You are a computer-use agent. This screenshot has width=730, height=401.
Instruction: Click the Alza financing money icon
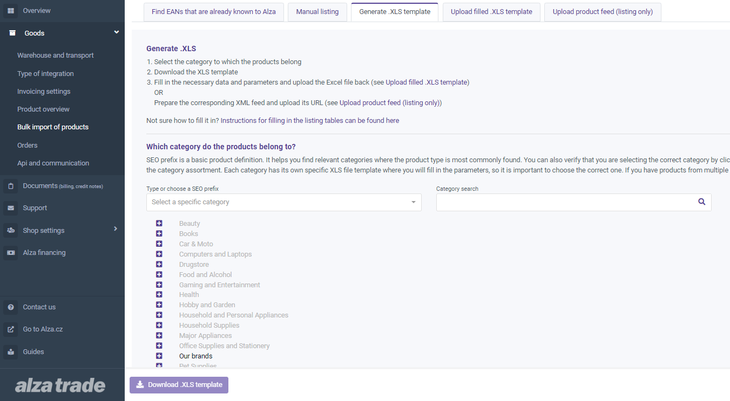pos(11,253)
